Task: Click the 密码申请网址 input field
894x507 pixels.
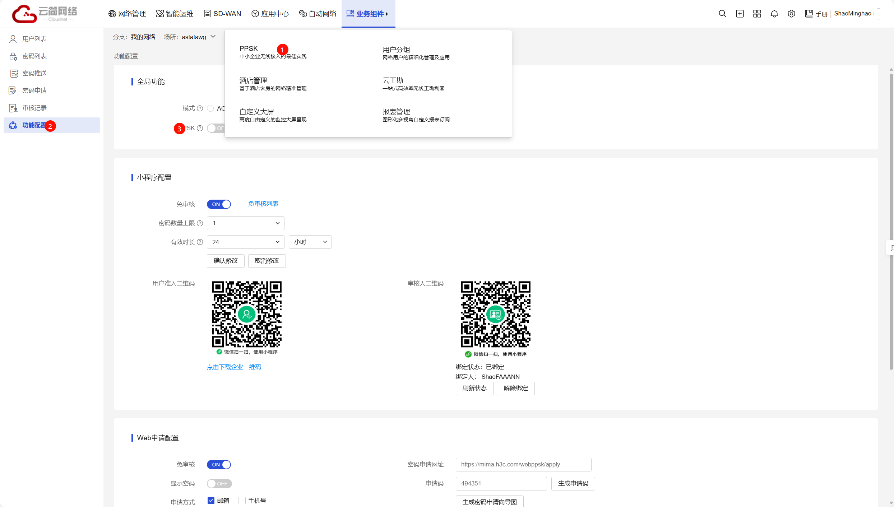Action: [x=523, y=464]
